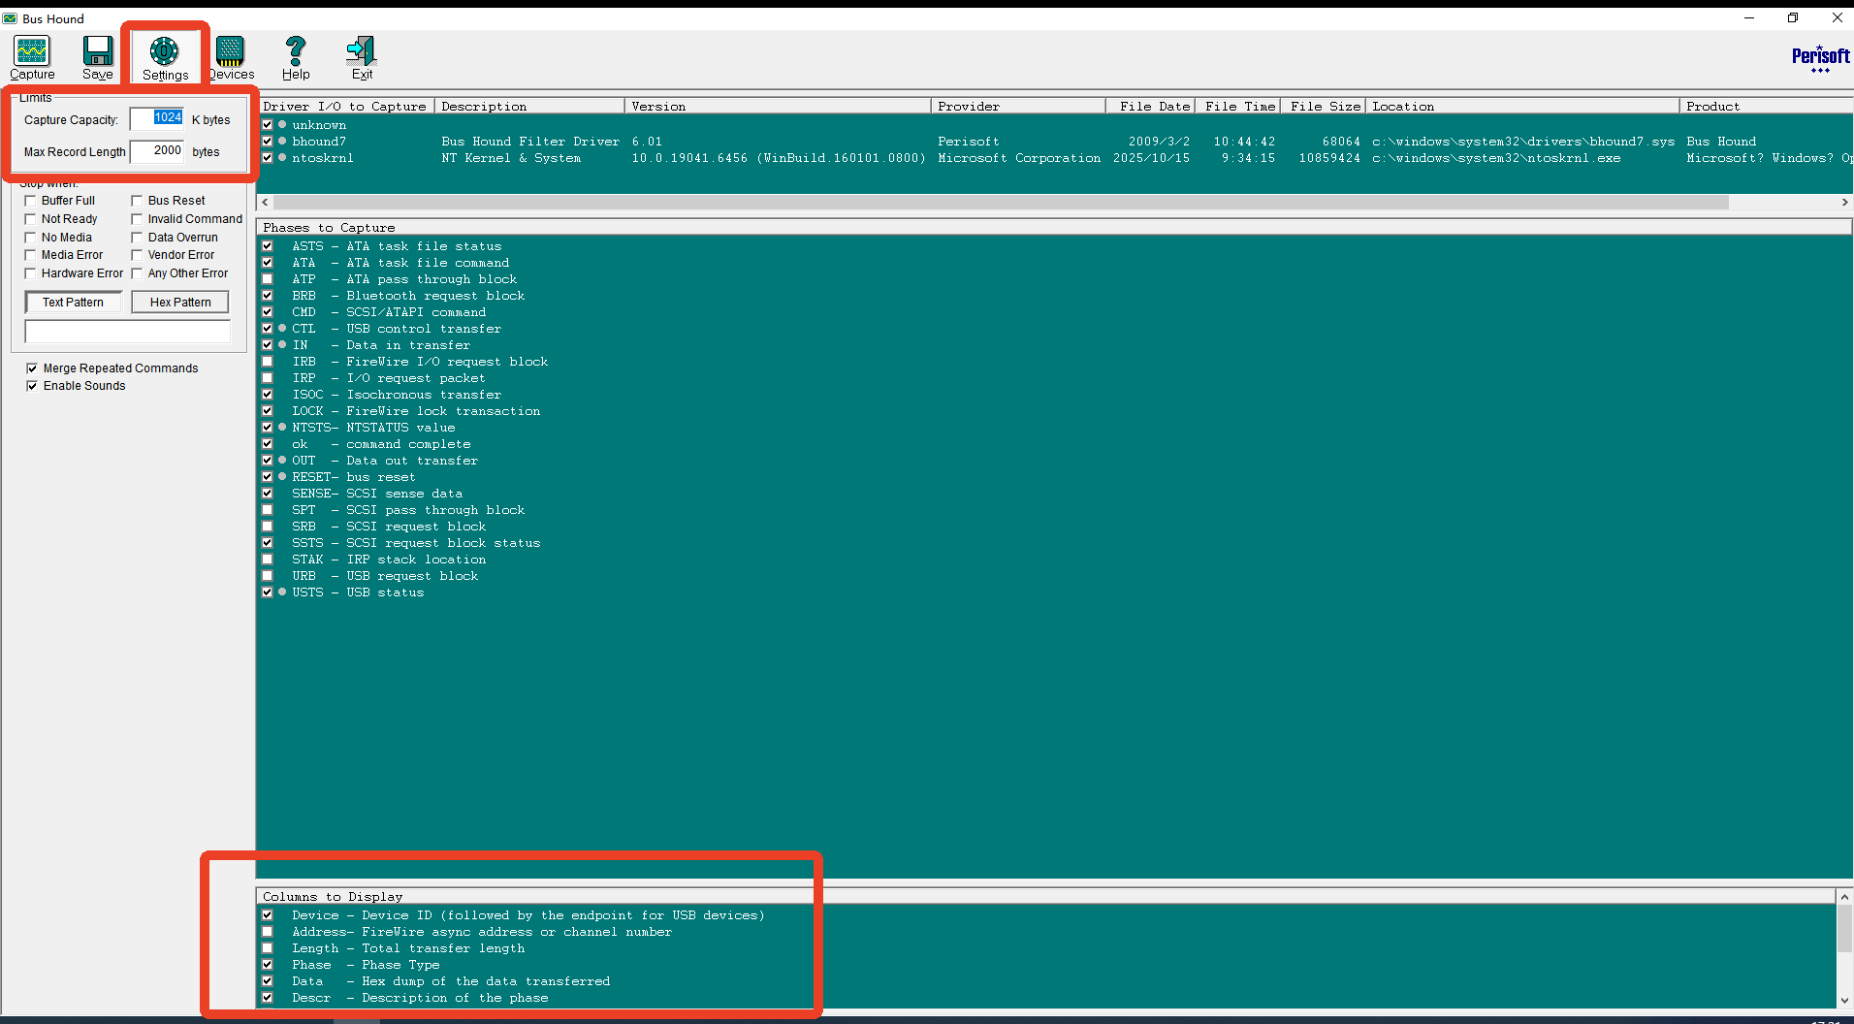Viewport: 1854px width, 1024px height.
Task: Toggle the NTSTS NTSTATUS phase
Action: tap(268, 428)
